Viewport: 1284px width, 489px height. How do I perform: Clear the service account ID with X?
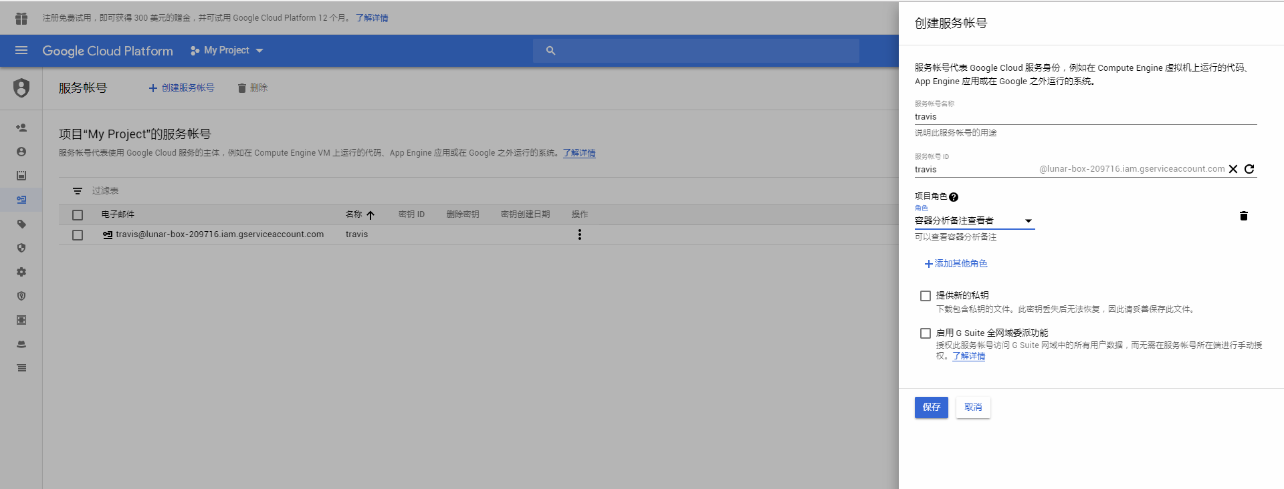pyautogui.click(x=1233, y=169)
